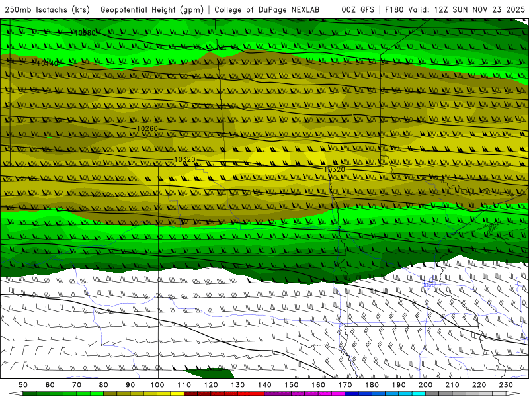Click the 220 knot legend label
The height and width of the screenshot is (397, 529).
point(479,385)
